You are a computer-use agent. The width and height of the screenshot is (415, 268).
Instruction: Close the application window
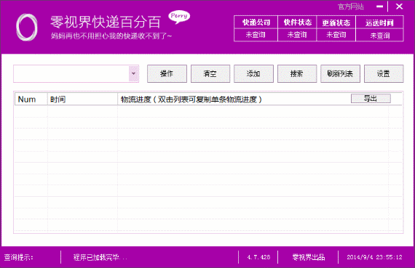(x=399, y=7)
